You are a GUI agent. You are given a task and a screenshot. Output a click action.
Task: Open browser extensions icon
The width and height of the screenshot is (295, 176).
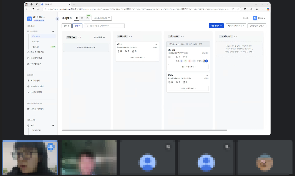[245, 9]
